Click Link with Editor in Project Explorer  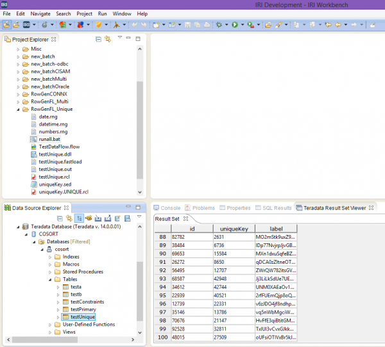[108, 39]
